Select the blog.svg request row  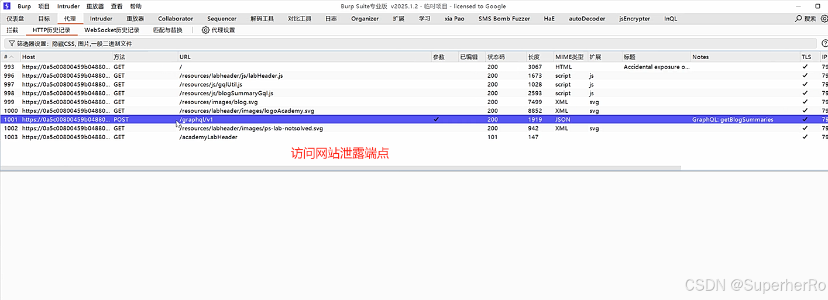pyautogui.click(x=414, y=102)
